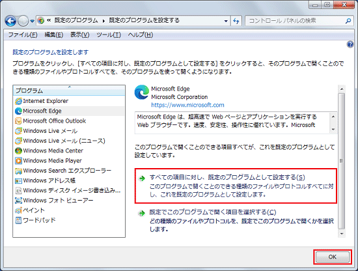Screen dimensions: 358x271
Task: Click the ペイント icon in list
Action: click(x=18, y=210)
